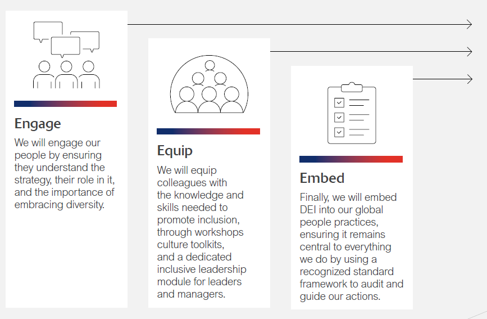Click the people with speech bubbles icon

(66, 55)
